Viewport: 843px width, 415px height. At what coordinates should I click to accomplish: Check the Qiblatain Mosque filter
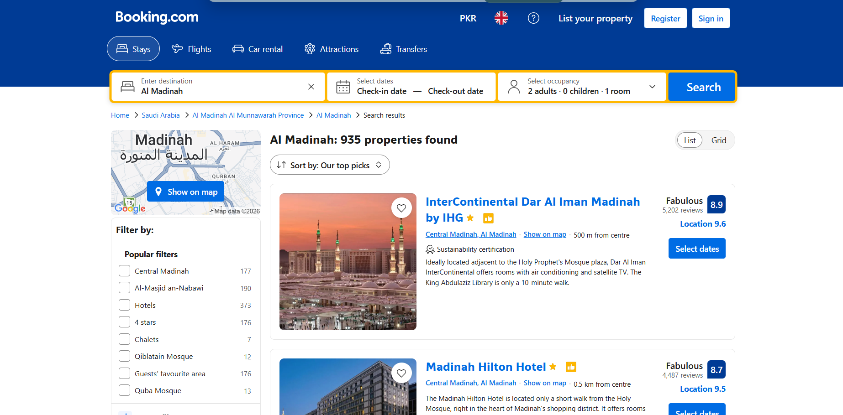tap(124, 356)
